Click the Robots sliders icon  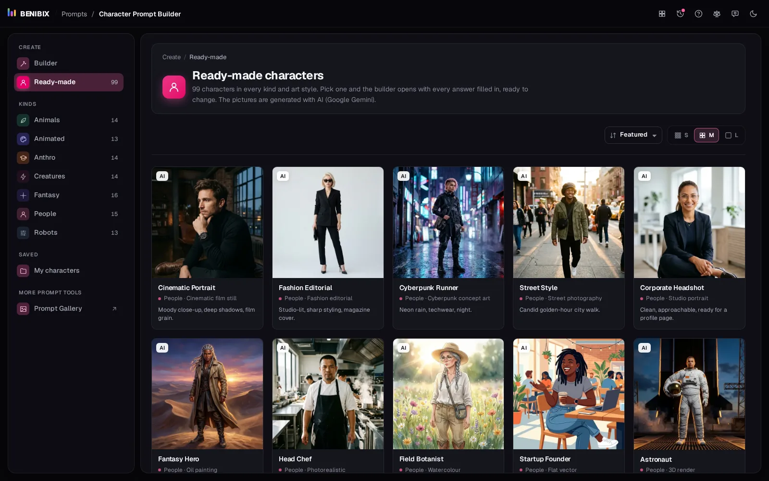tap(23, 233)
